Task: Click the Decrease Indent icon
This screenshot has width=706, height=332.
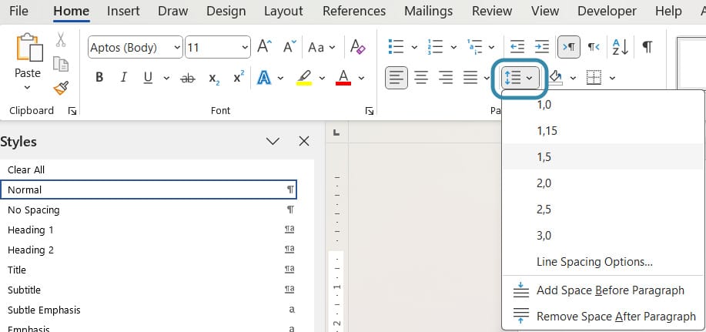Action: pos(517,47)
